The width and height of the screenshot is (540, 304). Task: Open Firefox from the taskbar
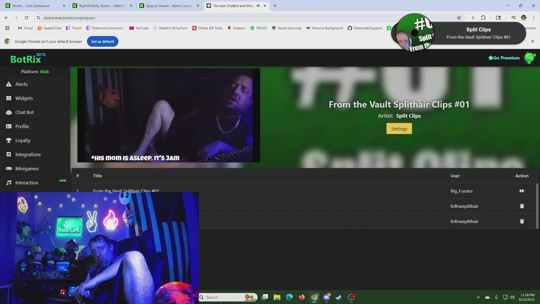[302, 297]
